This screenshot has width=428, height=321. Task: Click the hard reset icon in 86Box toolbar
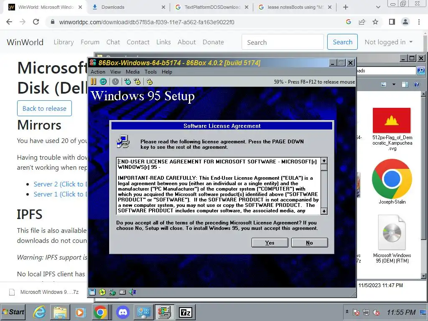click(x=103, y=82)
